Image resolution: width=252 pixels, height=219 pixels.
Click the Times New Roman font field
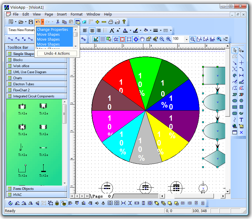tap(21, 30)
